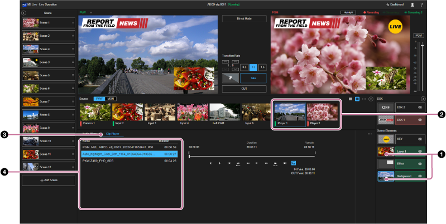
Task: Open the Scene 1 options handle
Action: point(73,23)
